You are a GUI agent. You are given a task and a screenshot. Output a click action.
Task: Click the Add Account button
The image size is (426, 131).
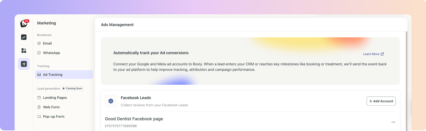381,101
